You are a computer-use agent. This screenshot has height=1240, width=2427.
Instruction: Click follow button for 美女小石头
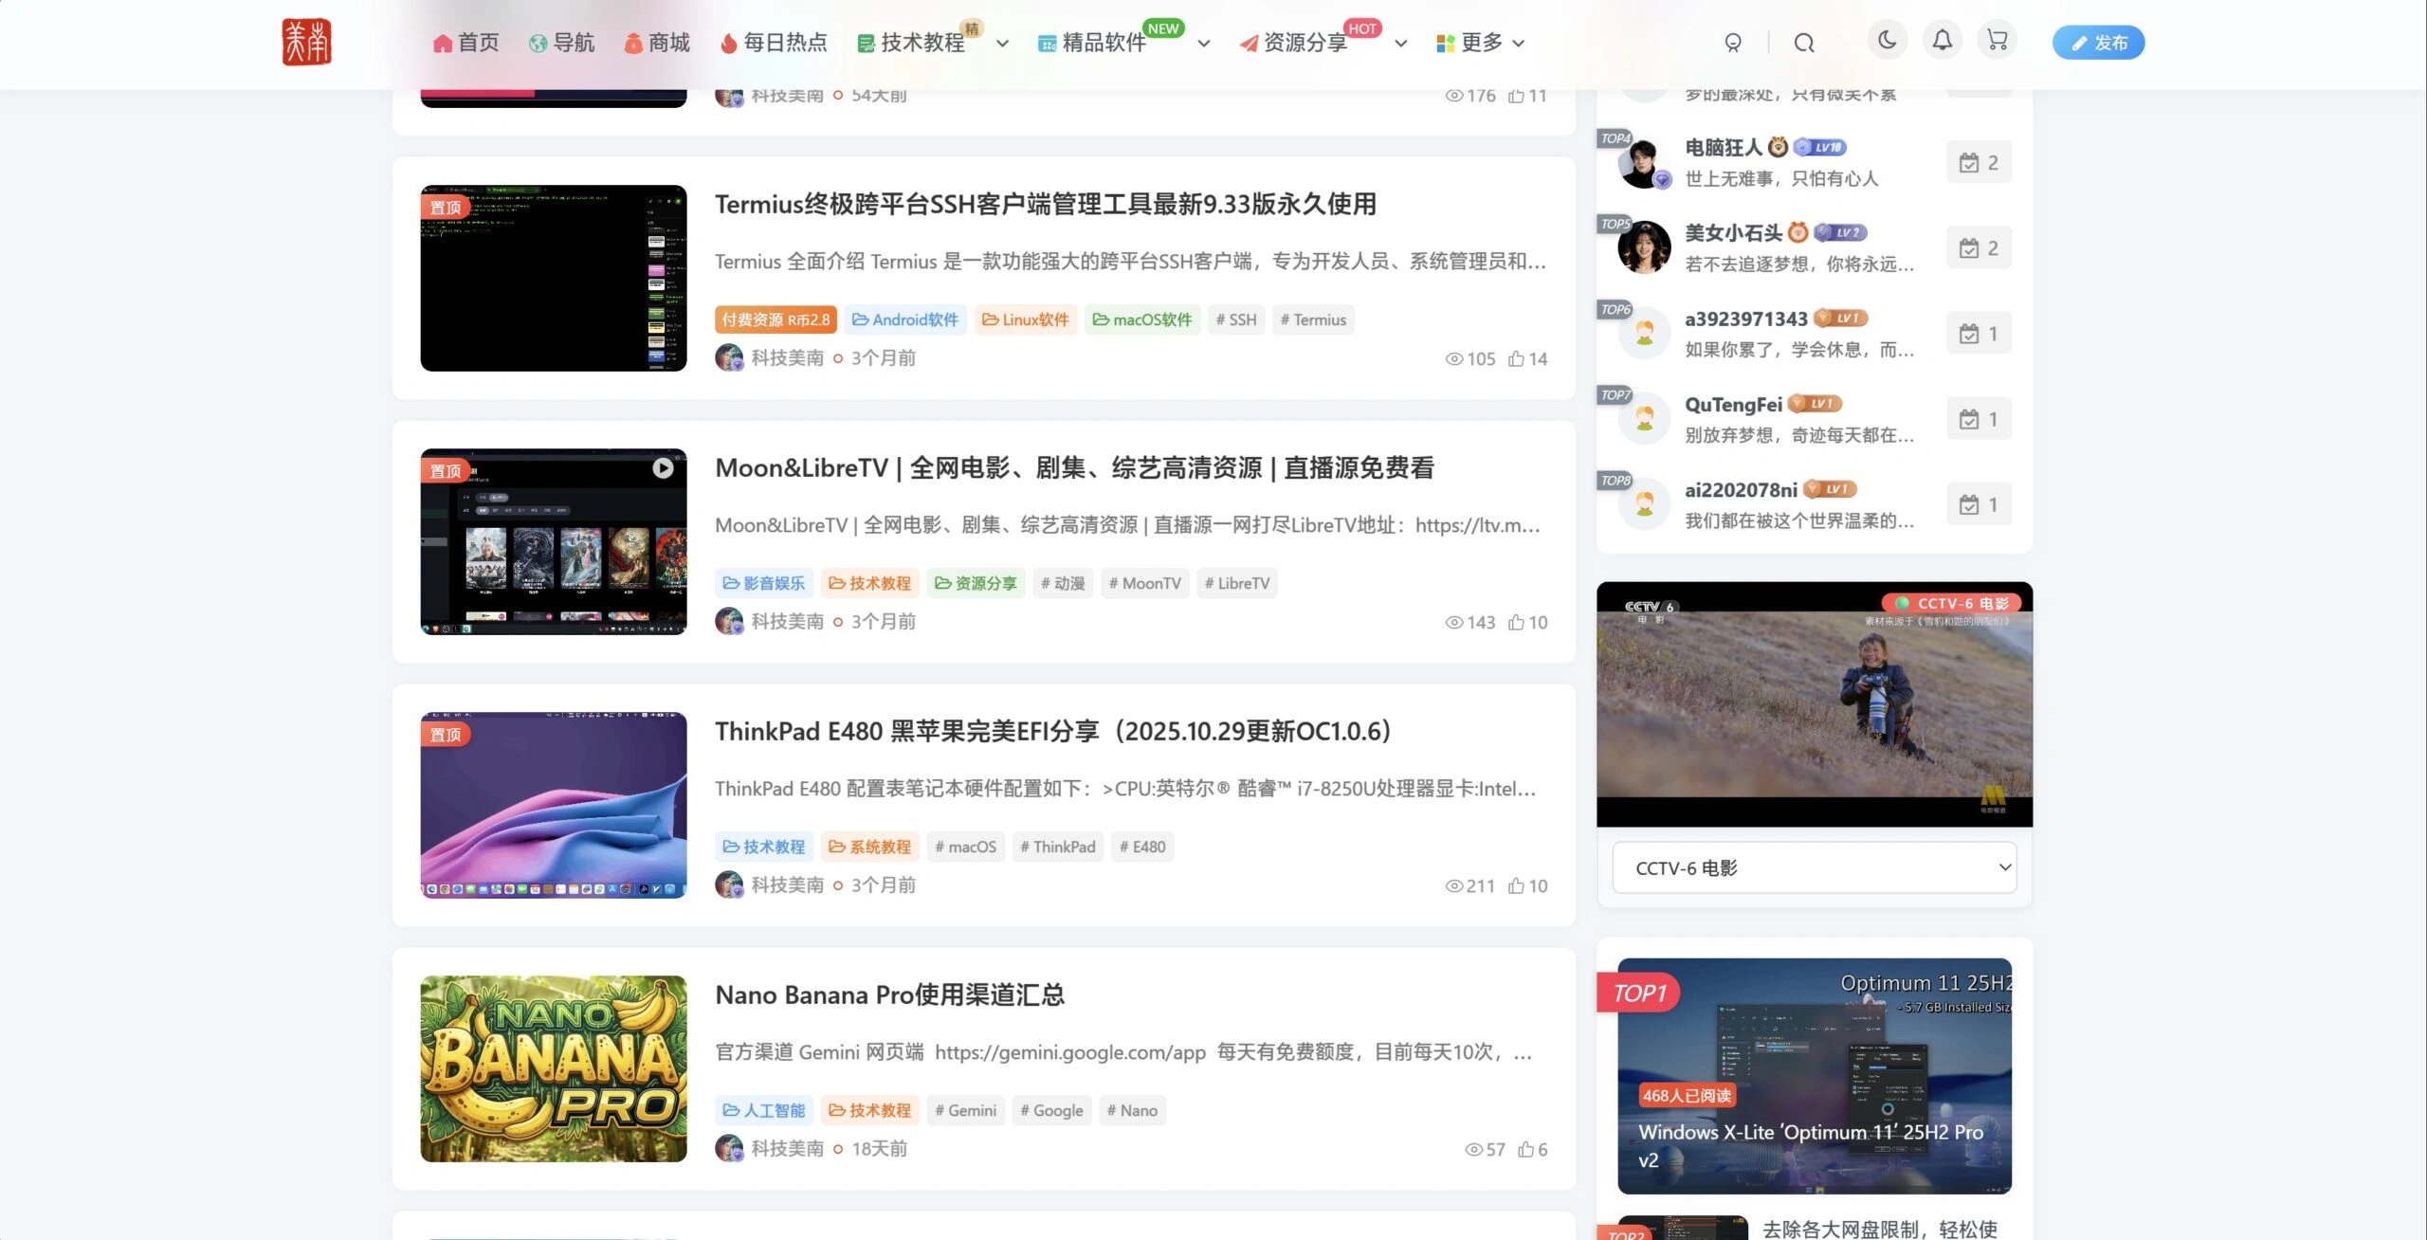(x=1979, y=248)
